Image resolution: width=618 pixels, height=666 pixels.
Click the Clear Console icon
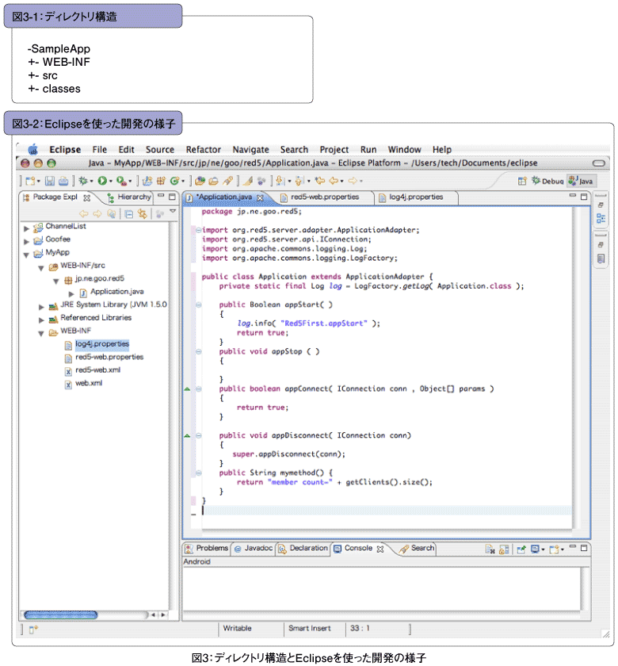tap(490, 549)
